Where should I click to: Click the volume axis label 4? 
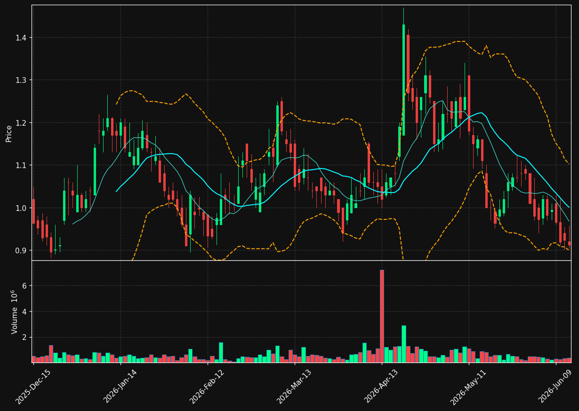pos(25,312)
